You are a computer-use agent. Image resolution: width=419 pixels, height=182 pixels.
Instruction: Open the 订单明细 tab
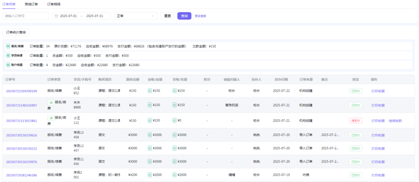tap(54, 4)
